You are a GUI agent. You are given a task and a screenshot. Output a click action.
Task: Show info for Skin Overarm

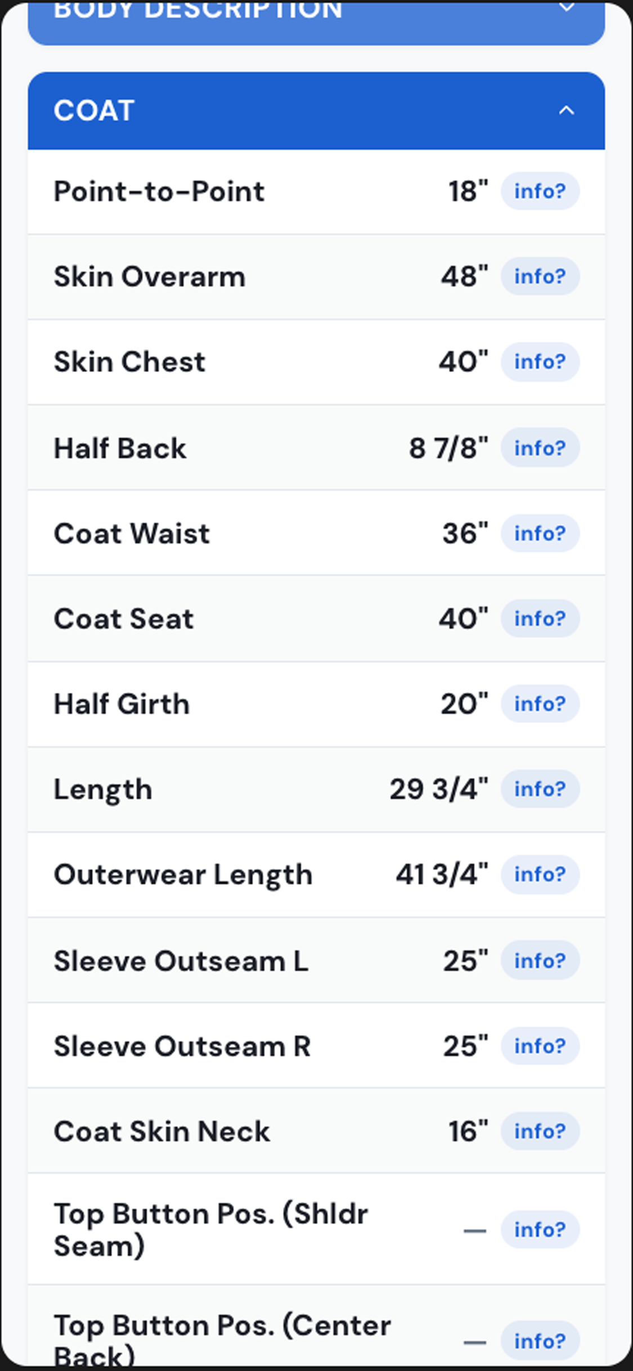(x=540, y=276)
